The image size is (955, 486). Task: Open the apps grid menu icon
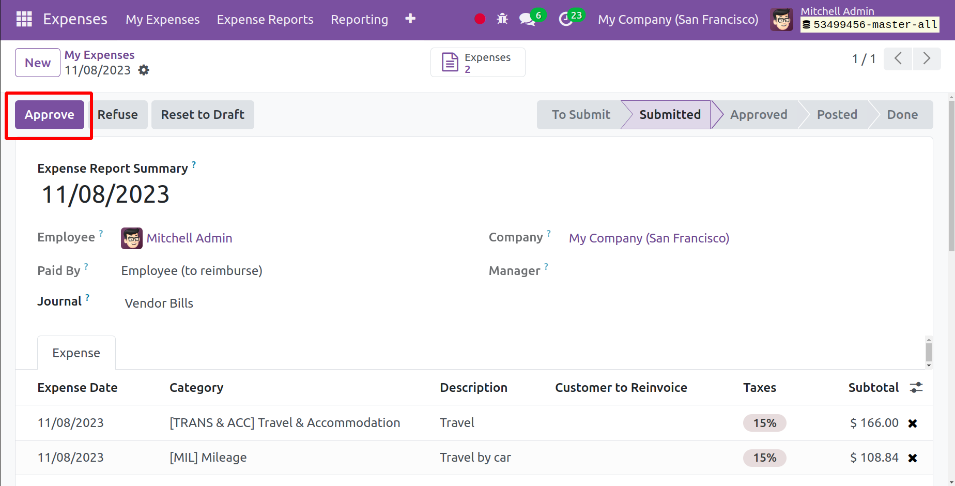(x=24, y=19)
